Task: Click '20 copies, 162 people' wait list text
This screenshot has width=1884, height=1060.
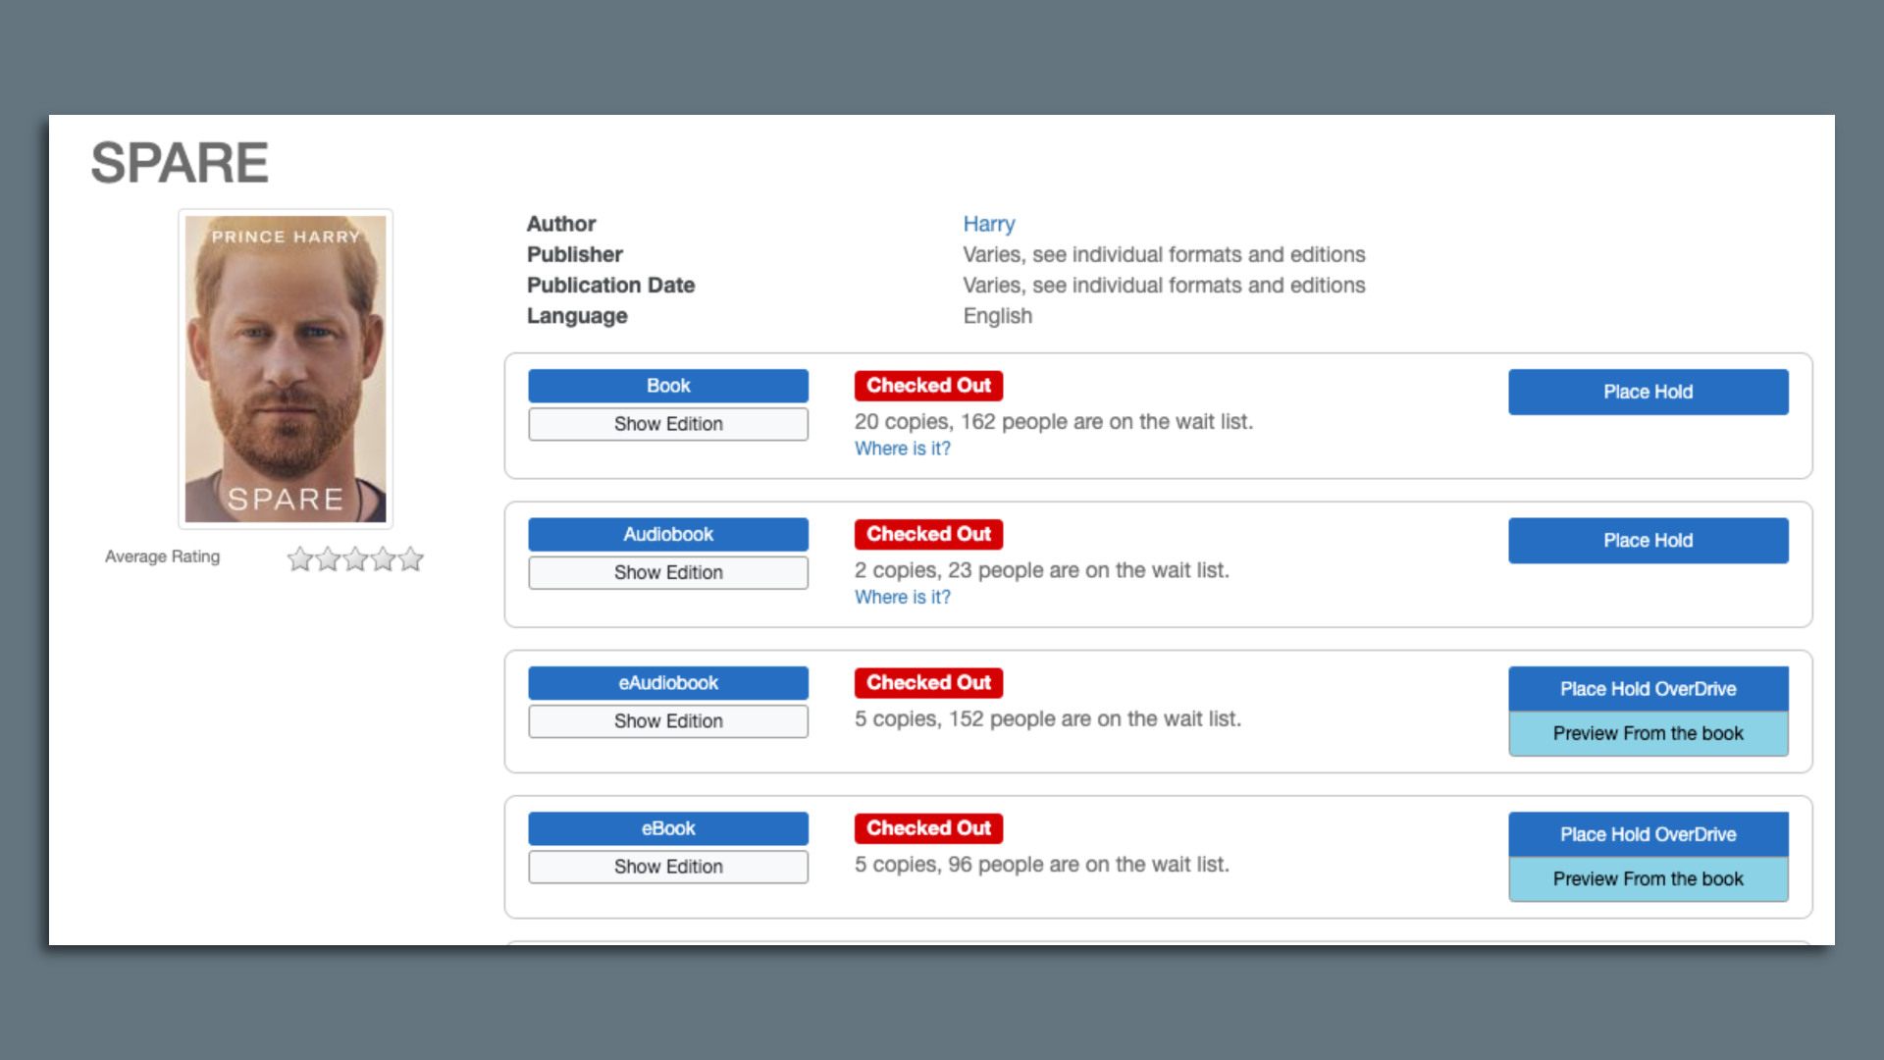Action: (x=1054, y=421)
